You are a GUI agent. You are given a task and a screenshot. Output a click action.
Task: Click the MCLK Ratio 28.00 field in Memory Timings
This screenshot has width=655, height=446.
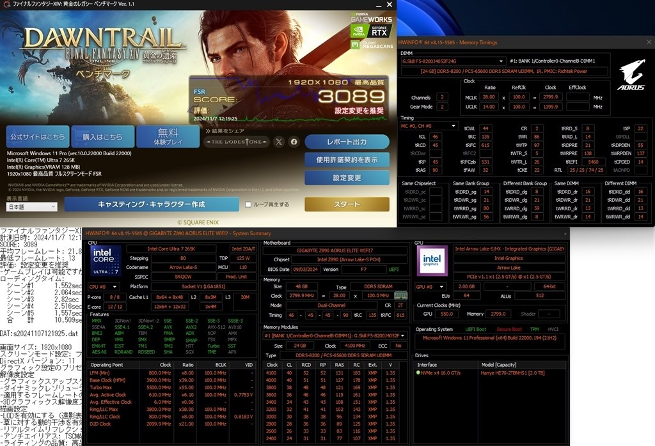pos(489,96)
